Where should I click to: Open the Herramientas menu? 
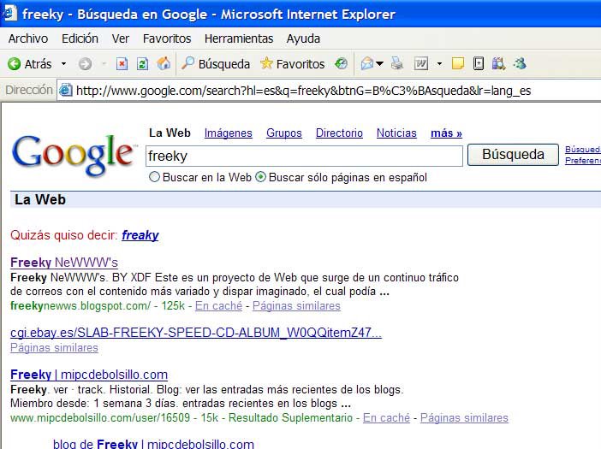coord(239,38)
